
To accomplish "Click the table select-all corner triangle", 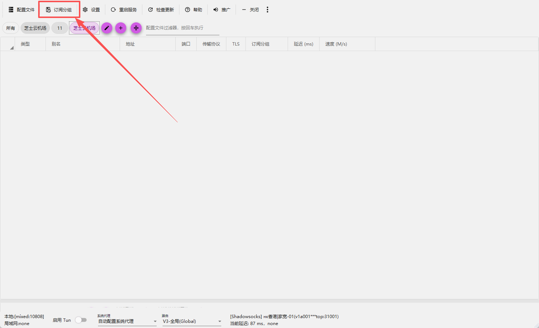I will click(11, 48).
